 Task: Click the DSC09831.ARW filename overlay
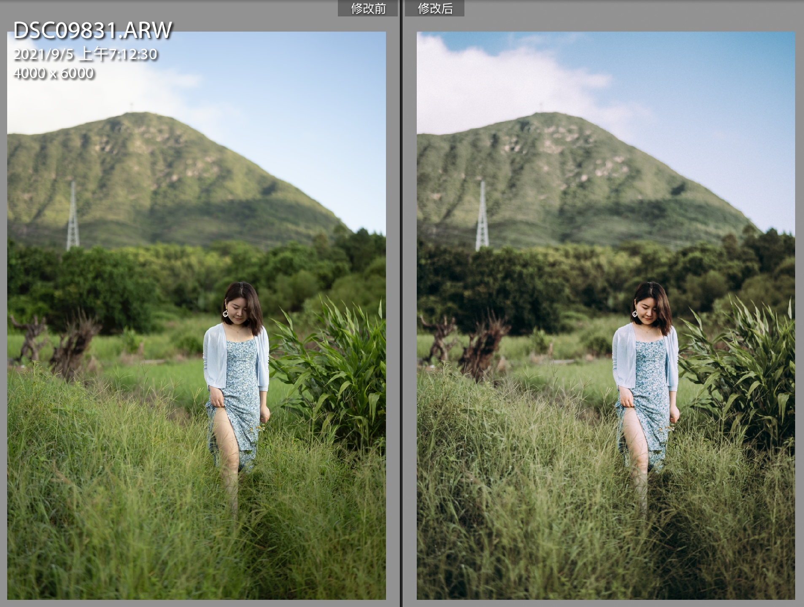coord(93,31)
